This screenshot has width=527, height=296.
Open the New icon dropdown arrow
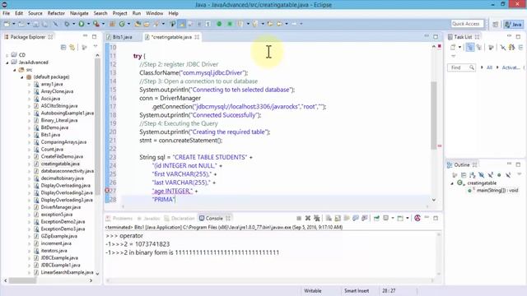[x=14, y=24]
